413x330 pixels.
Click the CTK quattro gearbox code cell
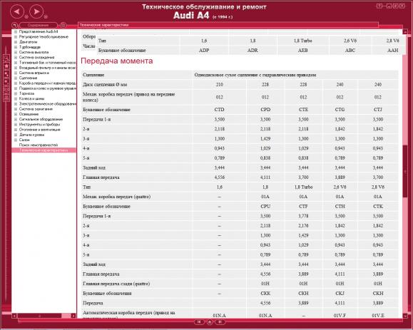coord(378,206)
